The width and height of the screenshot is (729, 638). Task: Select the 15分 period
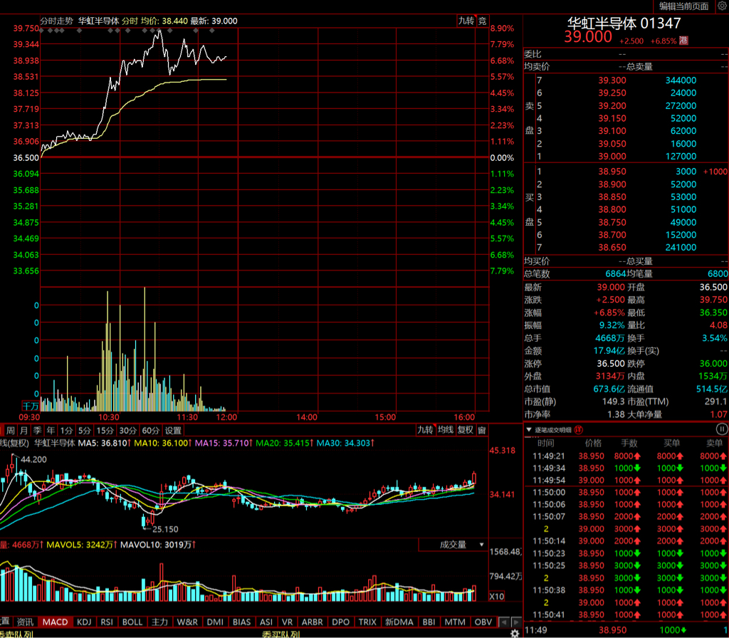pyautogui.click(x=105, y=431)
